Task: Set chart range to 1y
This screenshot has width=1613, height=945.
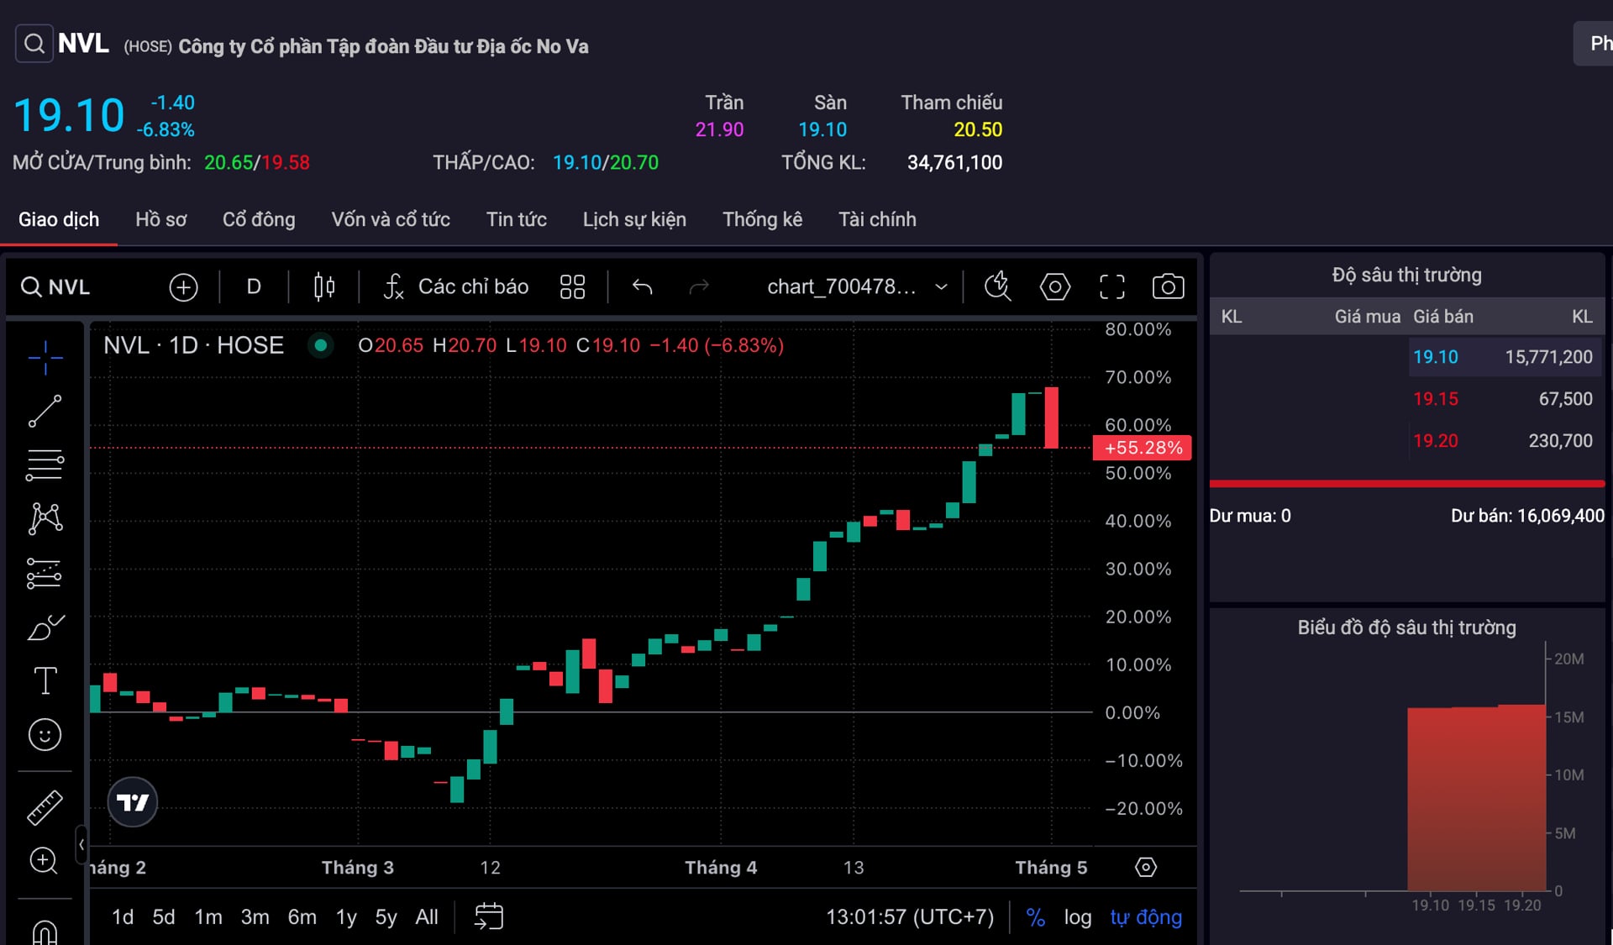Action: [x=346, y=917]
